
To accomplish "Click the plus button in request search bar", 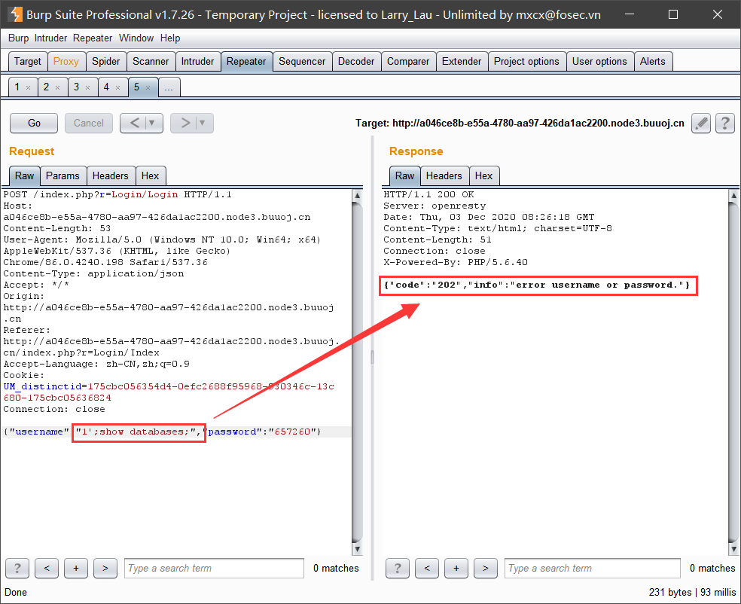I will [x=76, y=568].
